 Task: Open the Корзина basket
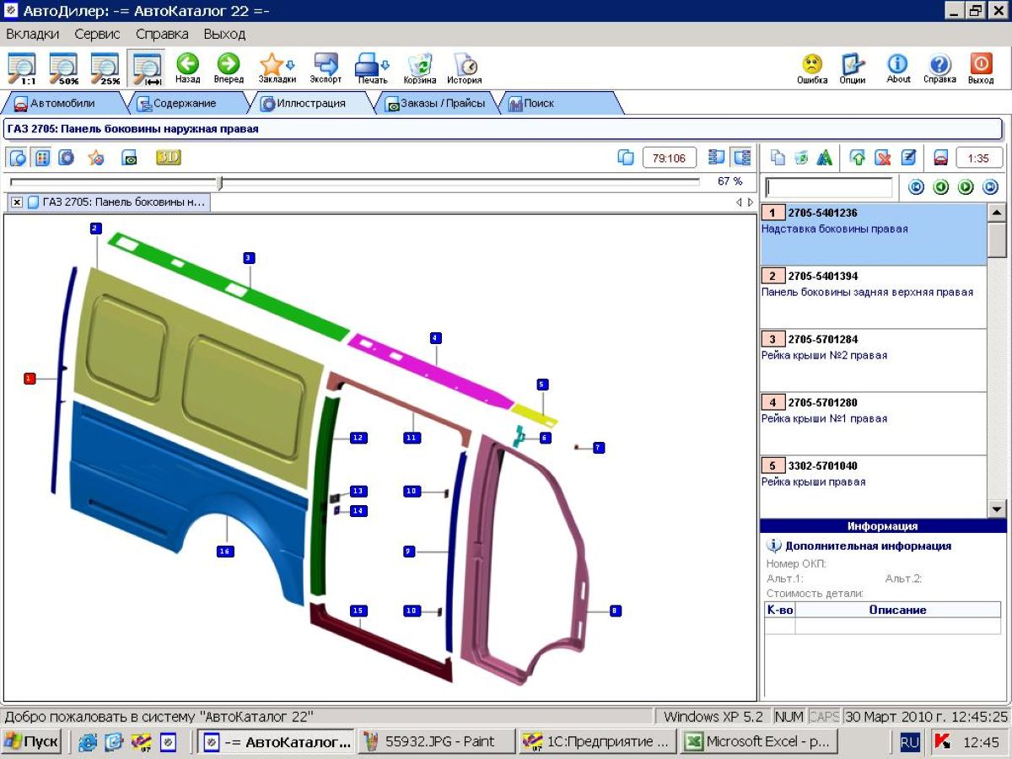coord(420,68)
